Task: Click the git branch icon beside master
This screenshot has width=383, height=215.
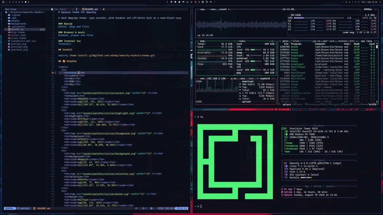Action: point(18,208)
